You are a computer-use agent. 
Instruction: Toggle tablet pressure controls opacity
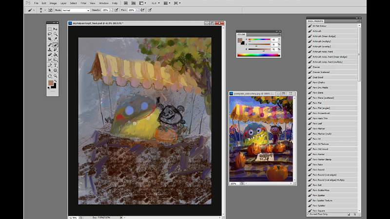[x=116, y=10]
